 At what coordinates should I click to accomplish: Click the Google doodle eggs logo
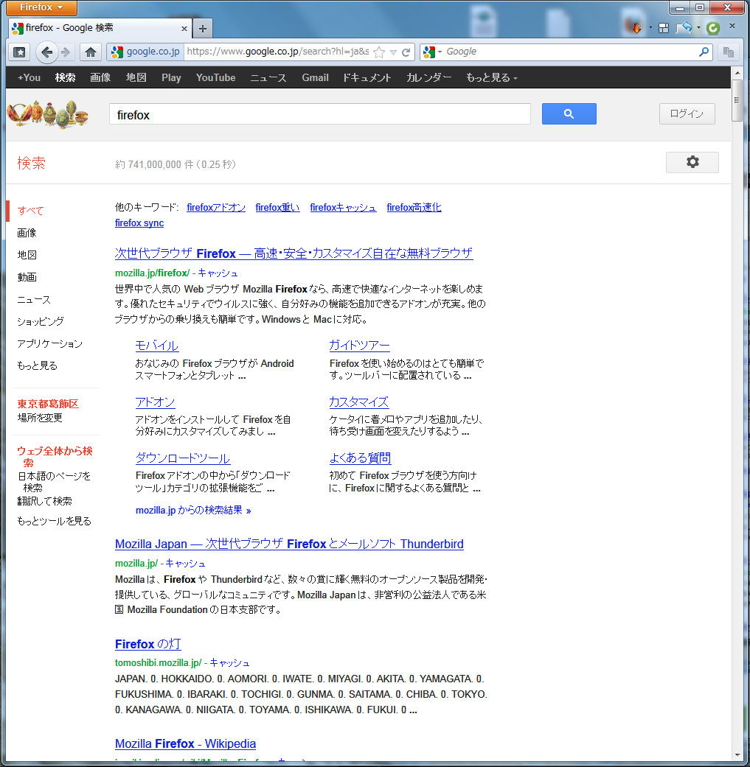[x=48, y=114]
